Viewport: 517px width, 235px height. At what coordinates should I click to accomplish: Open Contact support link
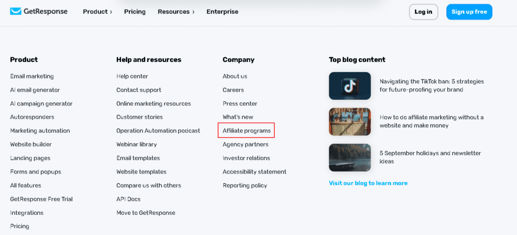click(139, 90)
